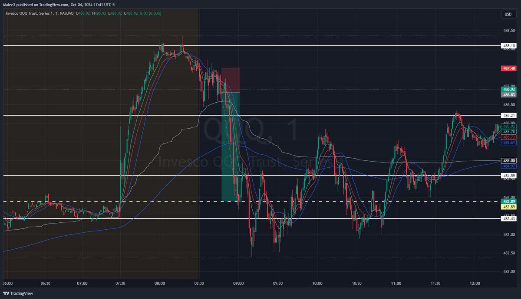Click the green 486.92 current price label

[508, 89]
